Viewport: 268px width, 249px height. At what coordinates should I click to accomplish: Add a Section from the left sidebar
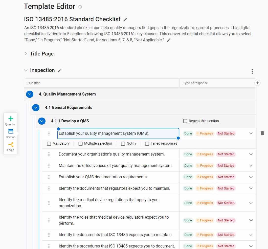point(10,133)
